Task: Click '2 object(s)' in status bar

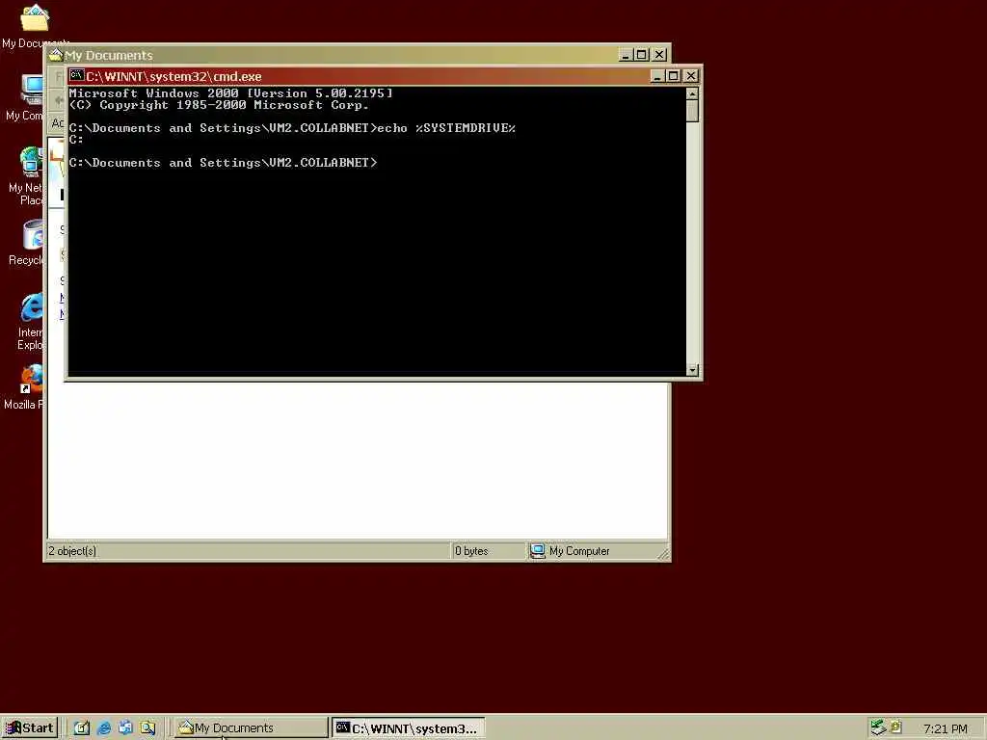Action: 72,550
